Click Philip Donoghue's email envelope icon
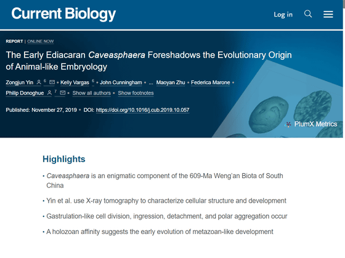The width and height of the screenshot is (345, 258). coord(63,93)
